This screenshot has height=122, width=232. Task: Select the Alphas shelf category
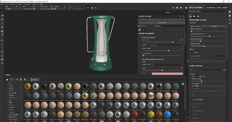pos(11,88)
